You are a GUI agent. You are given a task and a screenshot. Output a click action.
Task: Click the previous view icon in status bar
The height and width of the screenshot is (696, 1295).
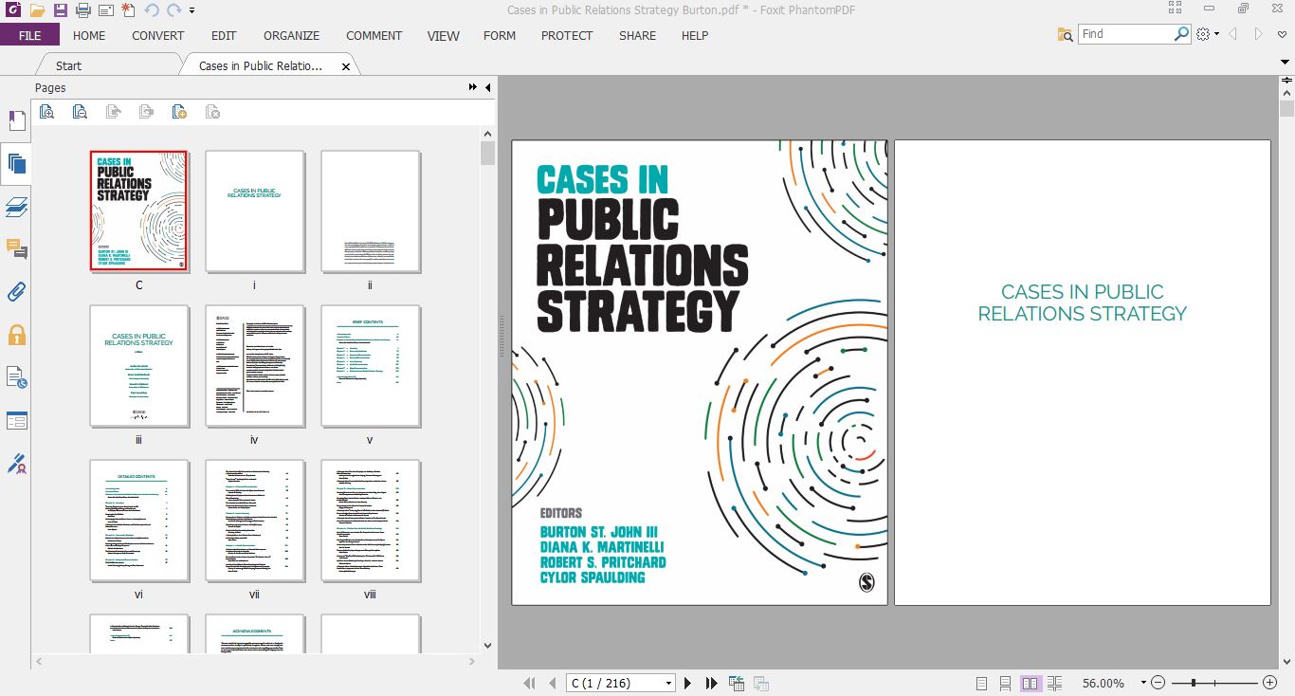tap(736, 683)
